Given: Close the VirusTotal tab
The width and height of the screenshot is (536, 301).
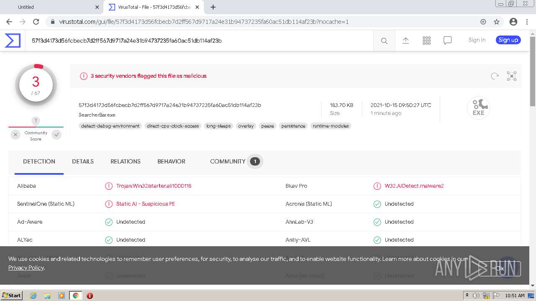Looking at the screenshot, I should pyautogui.click(x=198, y=7).
